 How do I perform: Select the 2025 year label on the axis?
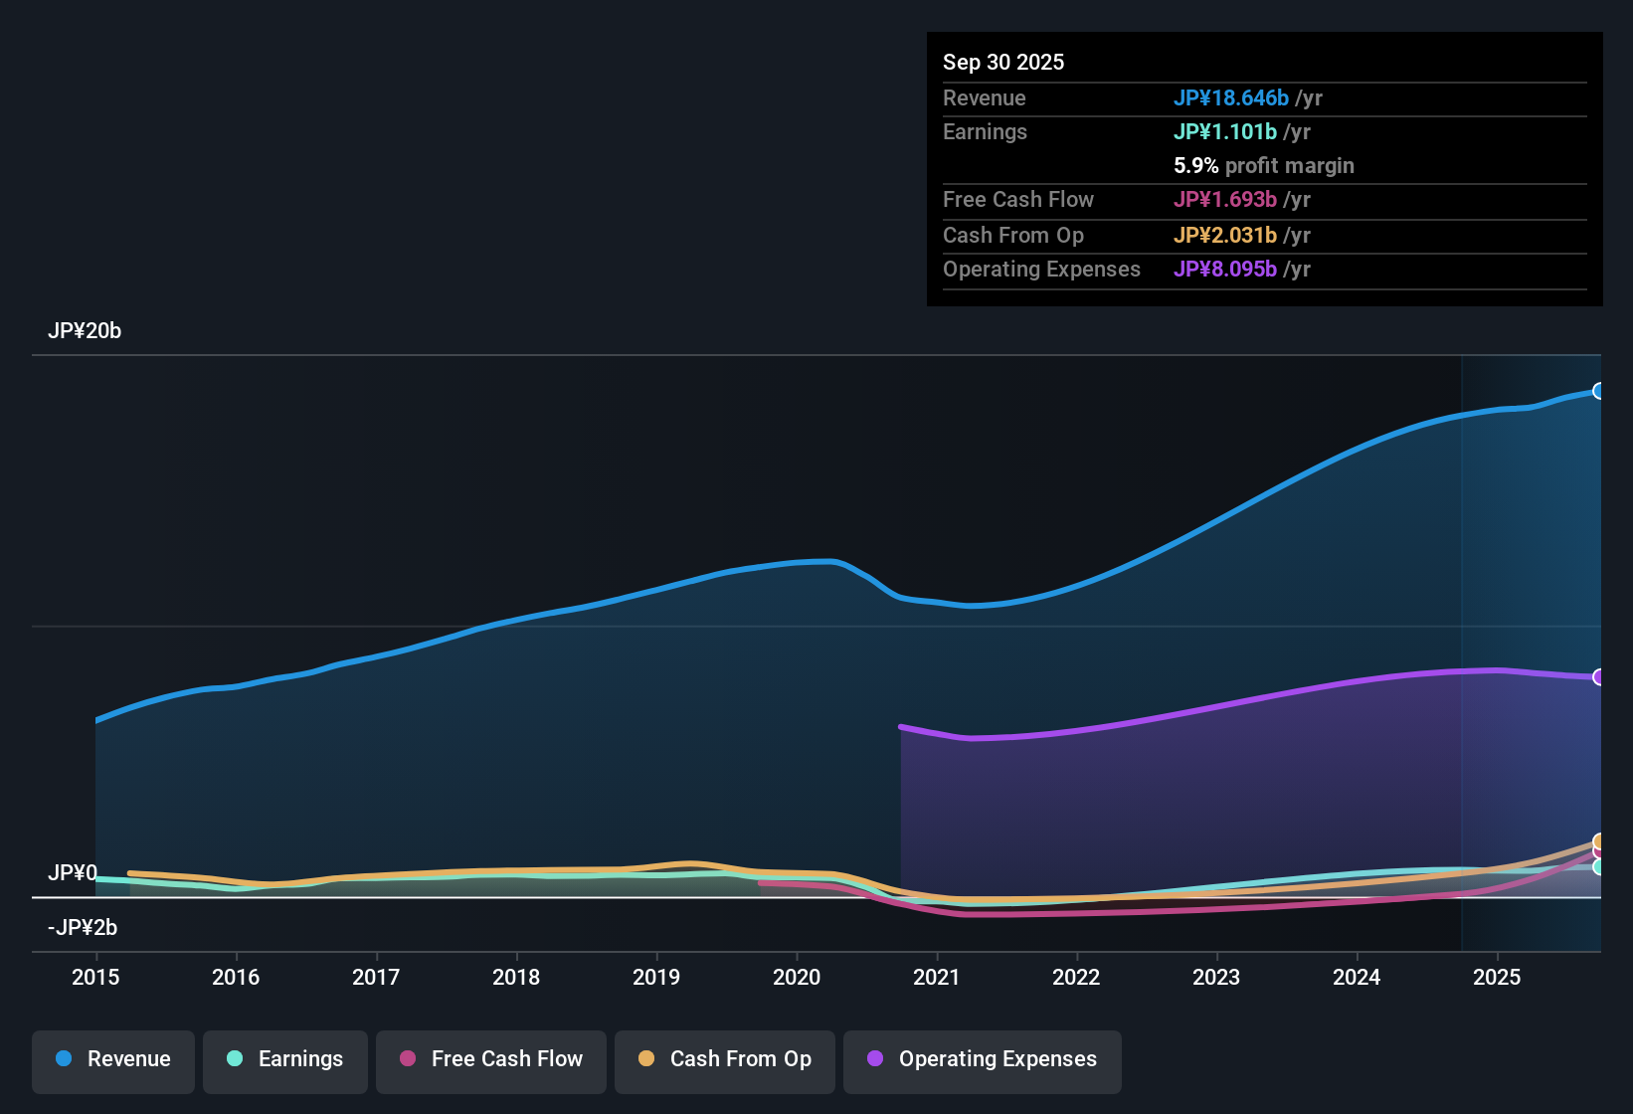(x=1498, y=978)
